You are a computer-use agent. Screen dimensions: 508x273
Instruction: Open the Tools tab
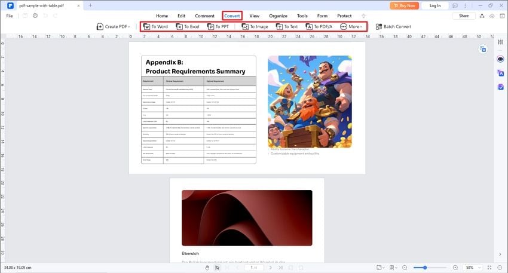(x=302, y=16)
